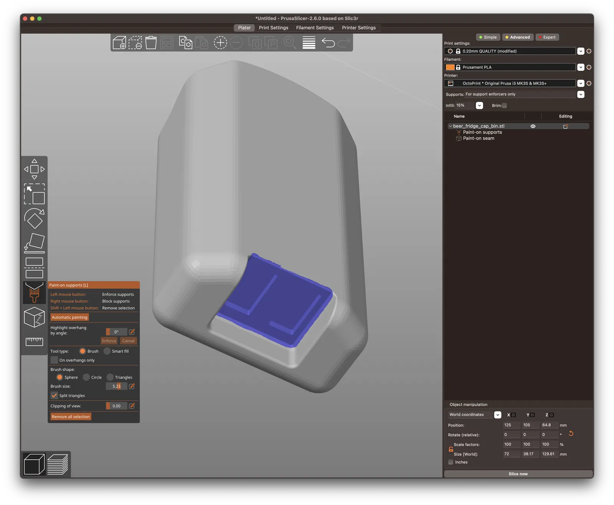Screen dimensions: 614x505
Task: Click Remove all selection button
Action: coord(71,417)
